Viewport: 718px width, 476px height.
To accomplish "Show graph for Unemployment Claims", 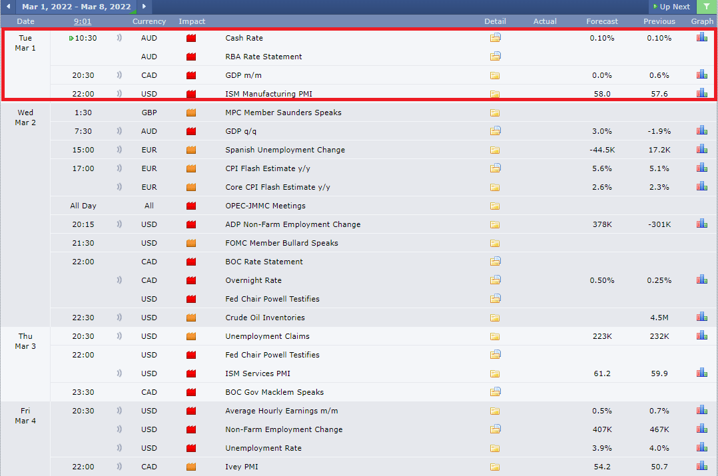I will tap(702, 335).
